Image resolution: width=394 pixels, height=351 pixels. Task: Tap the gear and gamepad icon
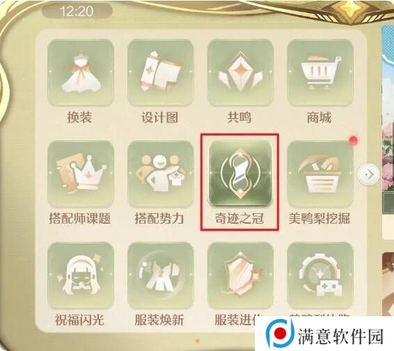point(320,275)
